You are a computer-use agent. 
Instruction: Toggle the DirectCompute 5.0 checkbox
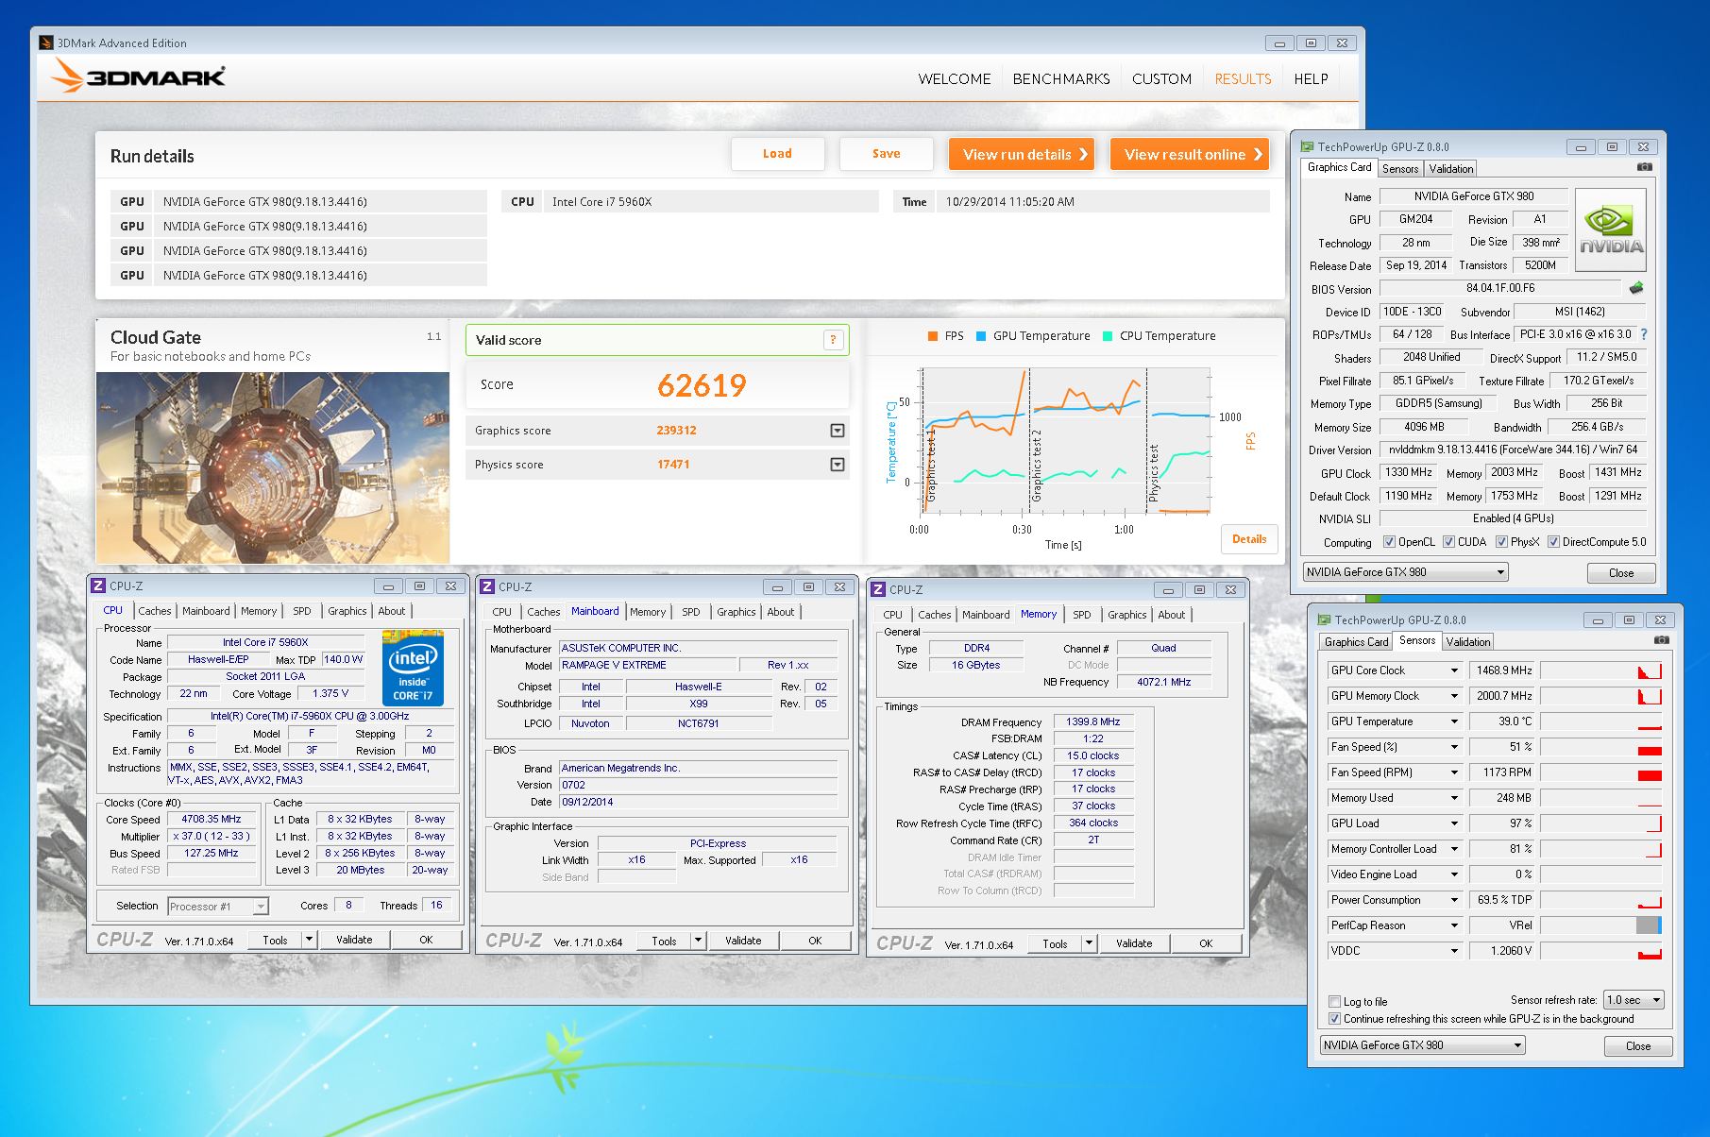pos(1553,542)
